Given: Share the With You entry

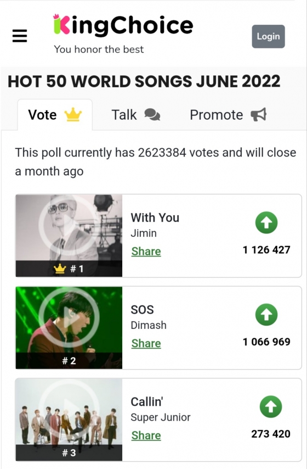Looking at the screenshot, I should [x=146, y=252].
